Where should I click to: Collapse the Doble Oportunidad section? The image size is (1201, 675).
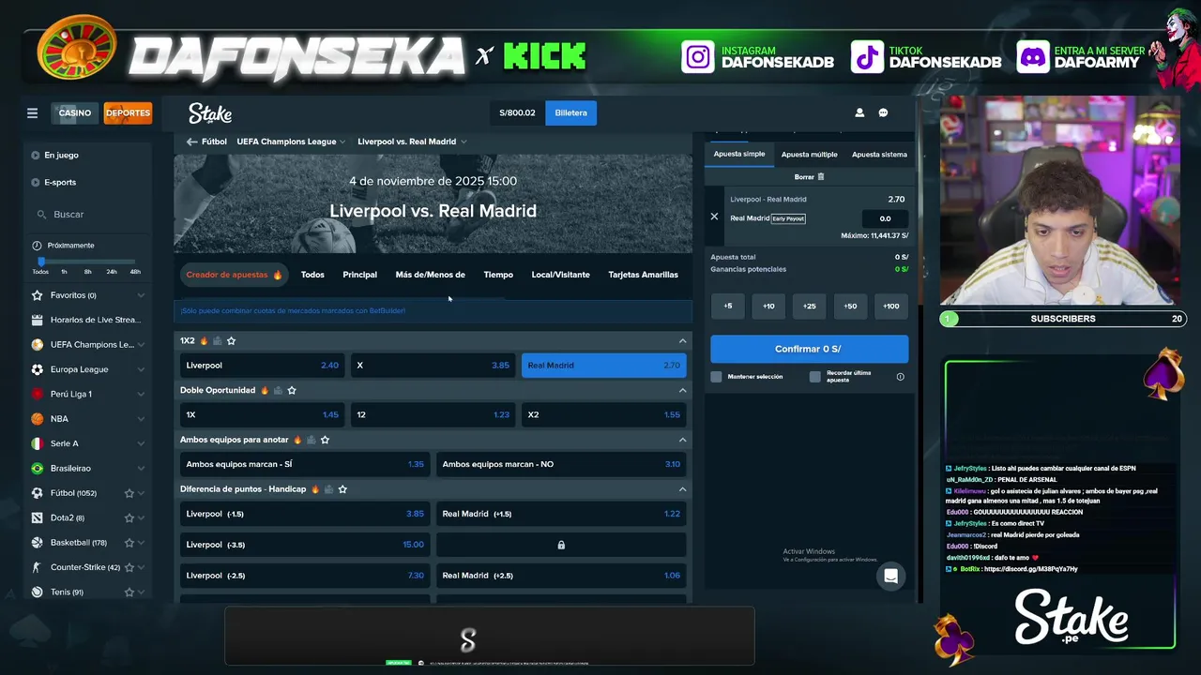tap(682, 390)
